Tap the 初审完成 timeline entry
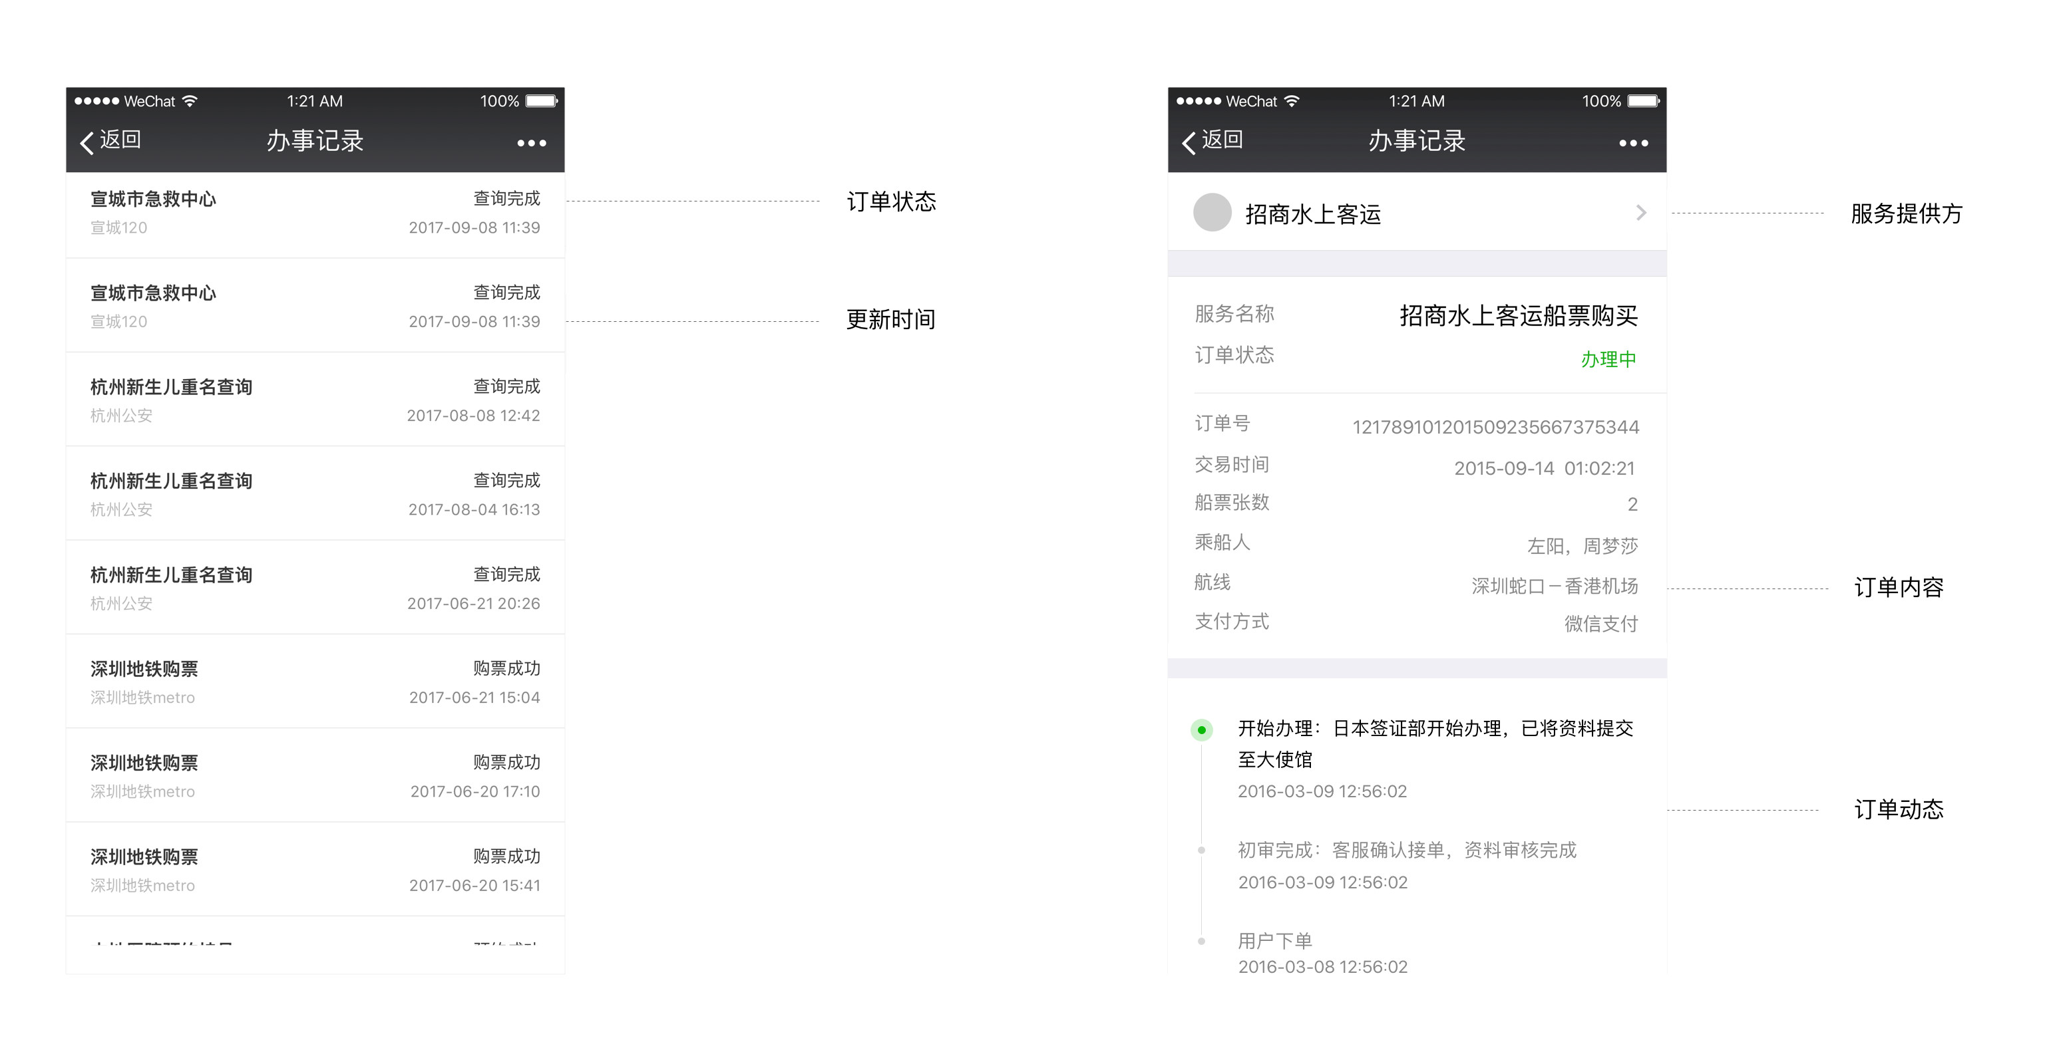The height and width of the screenshot is (1042, 2047). (x=1407, y=850)
